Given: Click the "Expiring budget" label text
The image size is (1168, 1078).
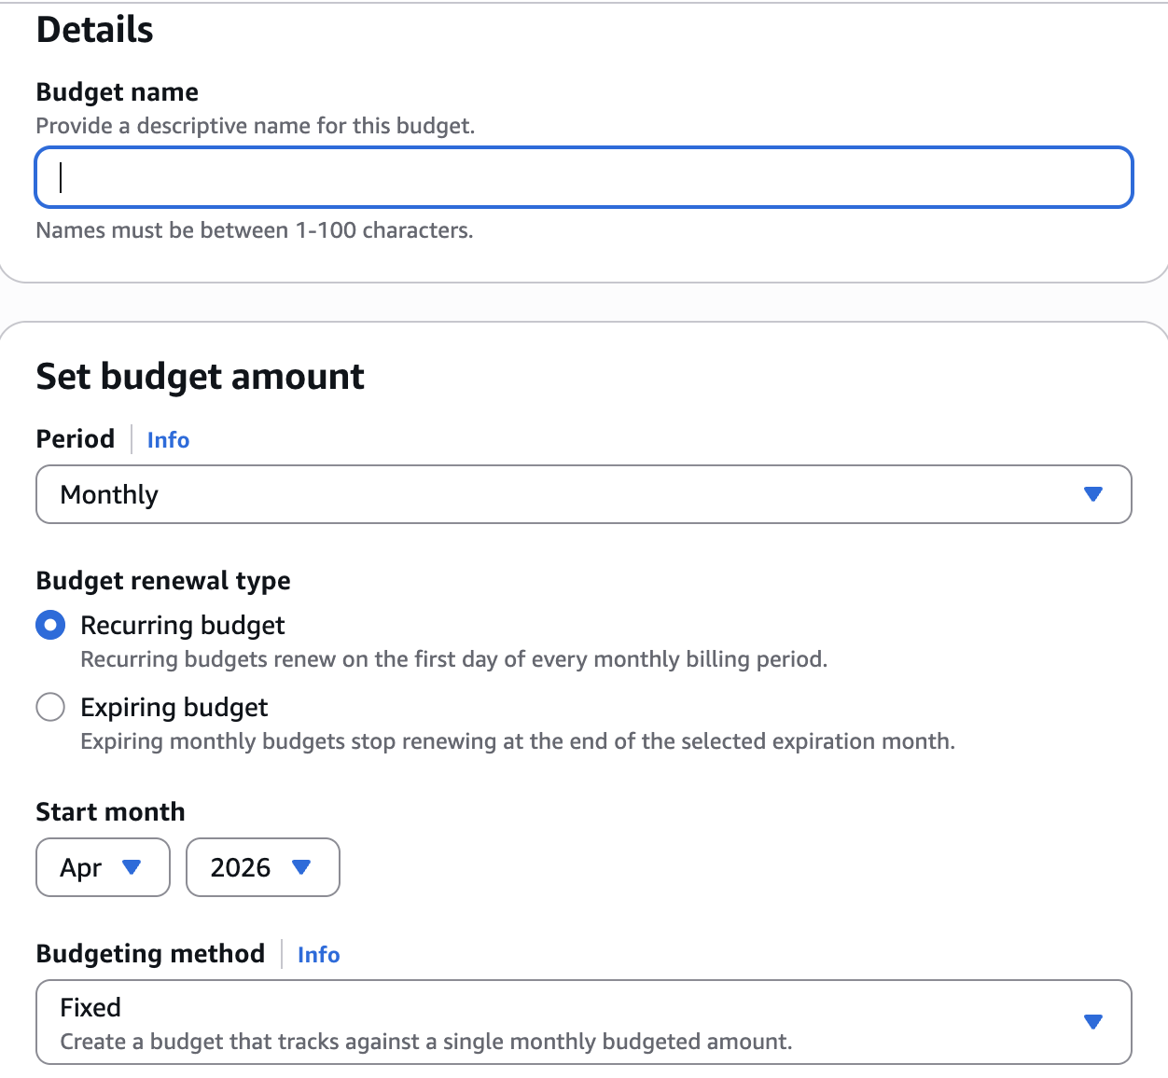Looking at the screenshot, I should (174, 707).
